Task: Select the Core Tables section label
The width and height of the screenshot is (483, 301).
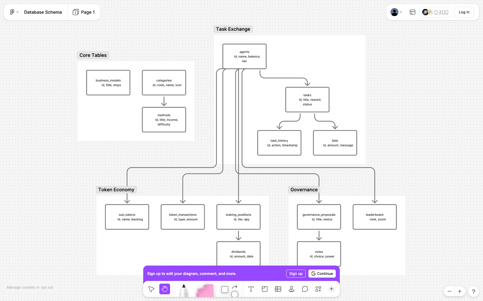Action: pos(93,55)
